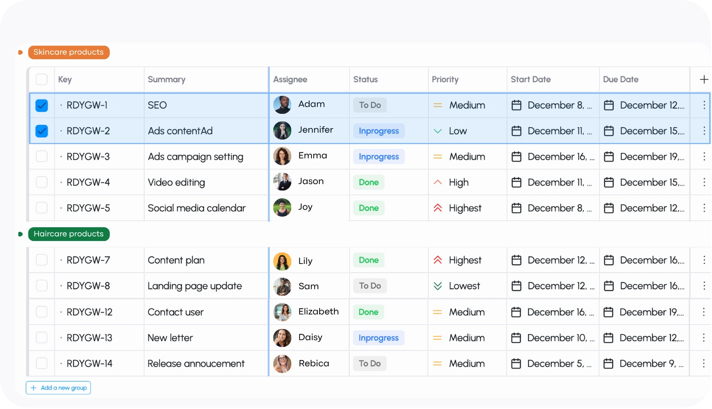Change To Do status of Landing page update
This screenshot has height=409, width=712.
[x=370, y=286]
